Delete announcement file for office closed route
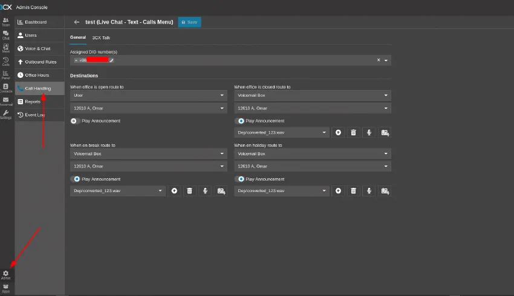Viewport: 514px width, 296px height. (353, 132)
